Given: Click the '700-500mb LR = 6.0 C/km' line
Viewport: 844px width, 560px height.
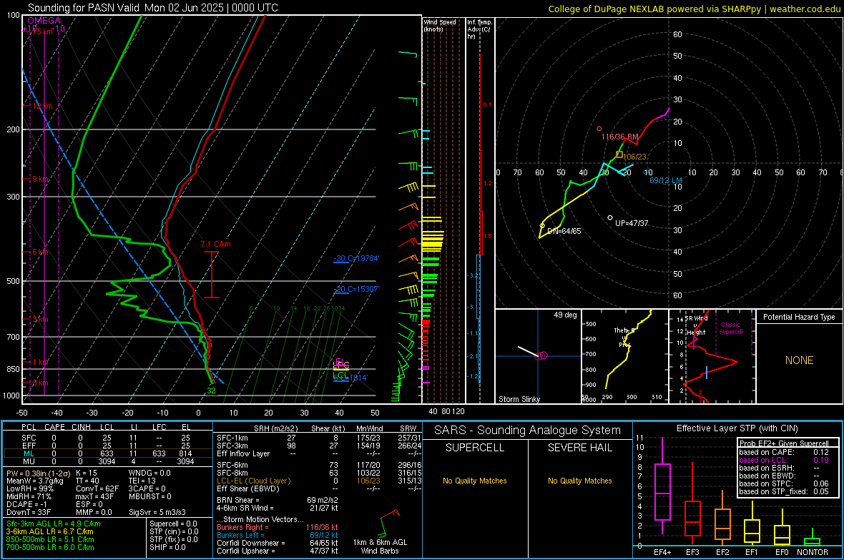Looking at the screenshot, I should [50, 547].
